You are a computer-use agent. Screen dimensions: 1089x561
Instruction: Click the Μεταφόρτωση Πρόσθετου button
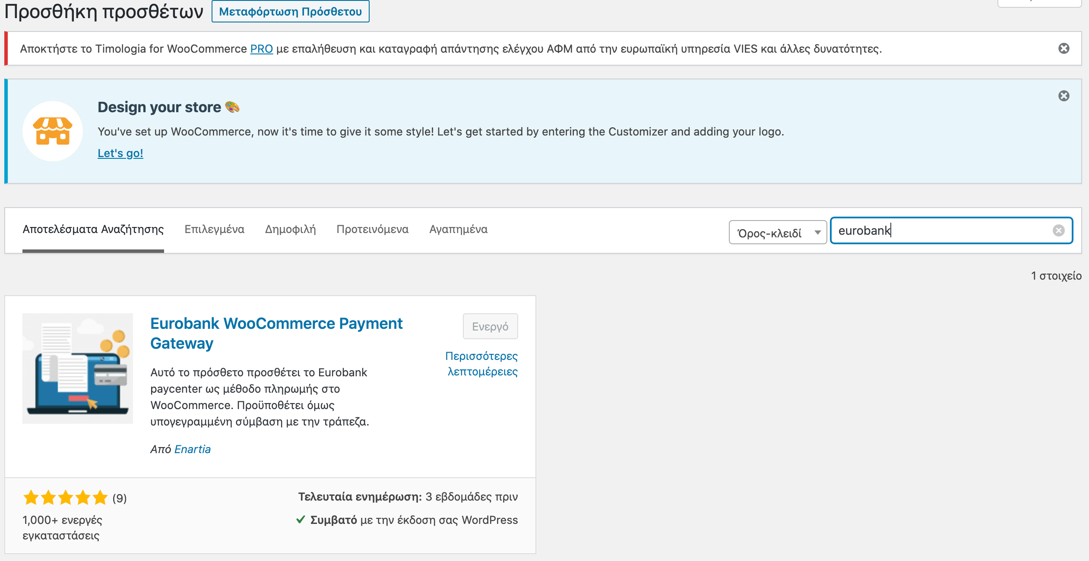click(x=291, y=11)
